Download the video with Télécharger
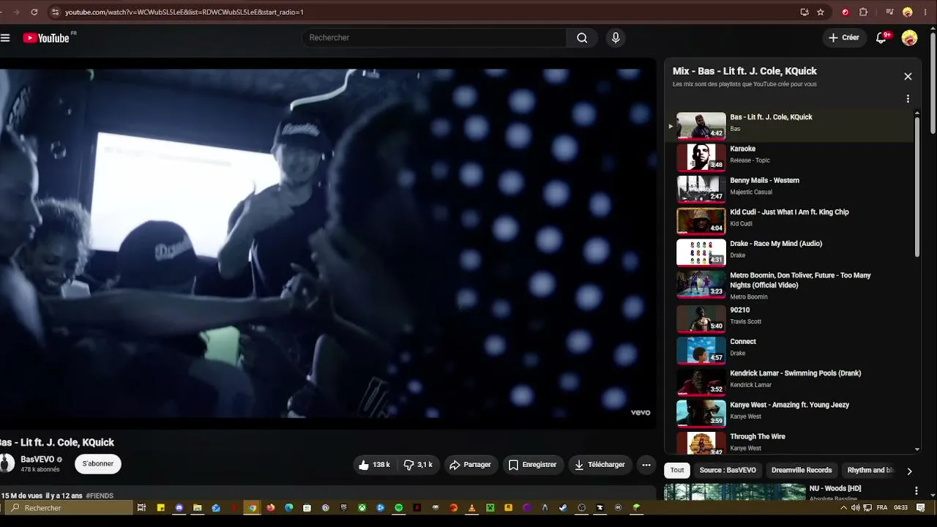Viewport: 937px width, 527px height. 600,465
